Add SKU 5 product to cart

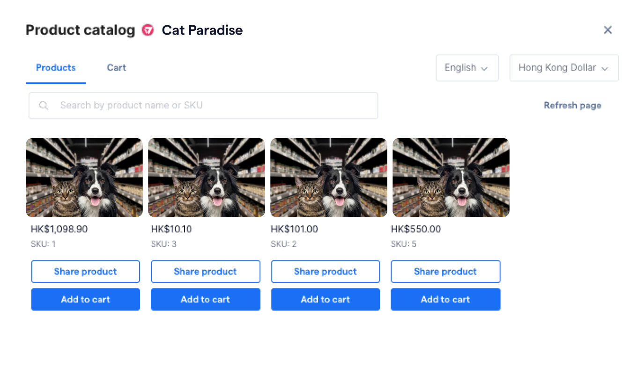tap(445, 299)
